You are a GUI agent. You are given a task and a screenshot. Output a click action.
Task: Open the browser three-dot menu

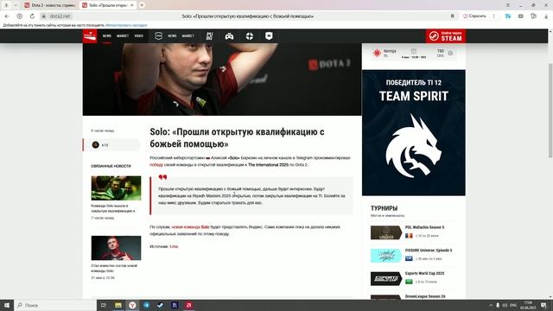pos(493,16)
